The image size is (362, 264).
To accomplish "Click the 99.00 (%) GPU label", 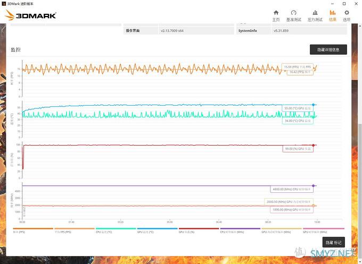I will tap(298, 149).
